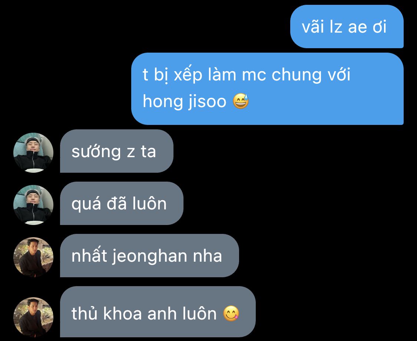The height and width of the screenshot is (341, 417).
Task: Select the "nhất jeonghan nha" message bubble
Action: 149,256
